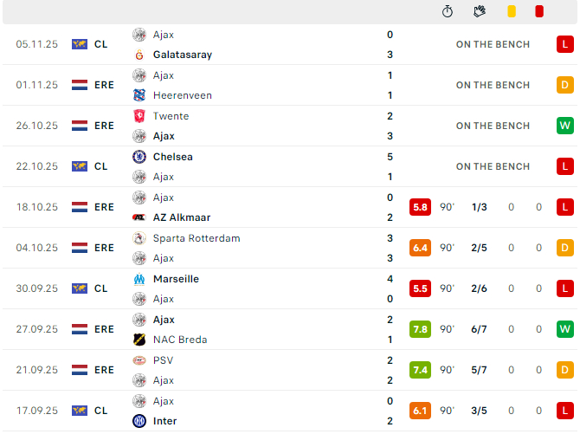Viewport: 580px width, 434px height.
Task: Click the goalkeeper glove saves header icon
Action: tap(480, 11)
